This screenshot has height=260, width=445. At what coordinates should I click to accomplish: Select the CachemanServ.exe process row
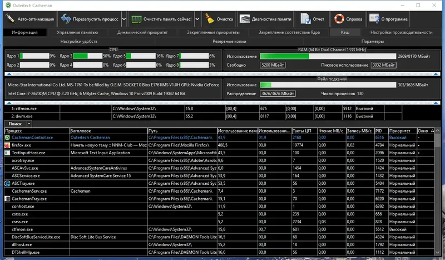click(219, 191)
